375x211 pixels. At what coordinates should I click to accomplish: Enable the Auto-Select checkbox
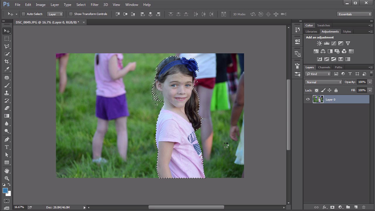point(23,14)
